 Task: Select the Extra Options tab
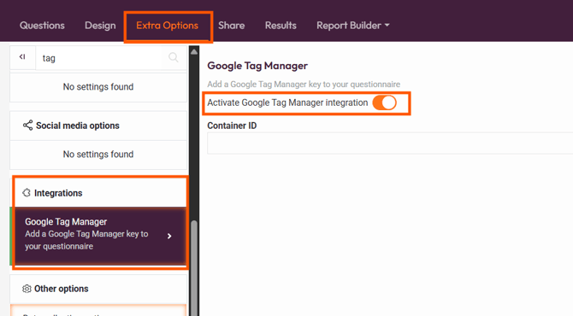(168, 25)
